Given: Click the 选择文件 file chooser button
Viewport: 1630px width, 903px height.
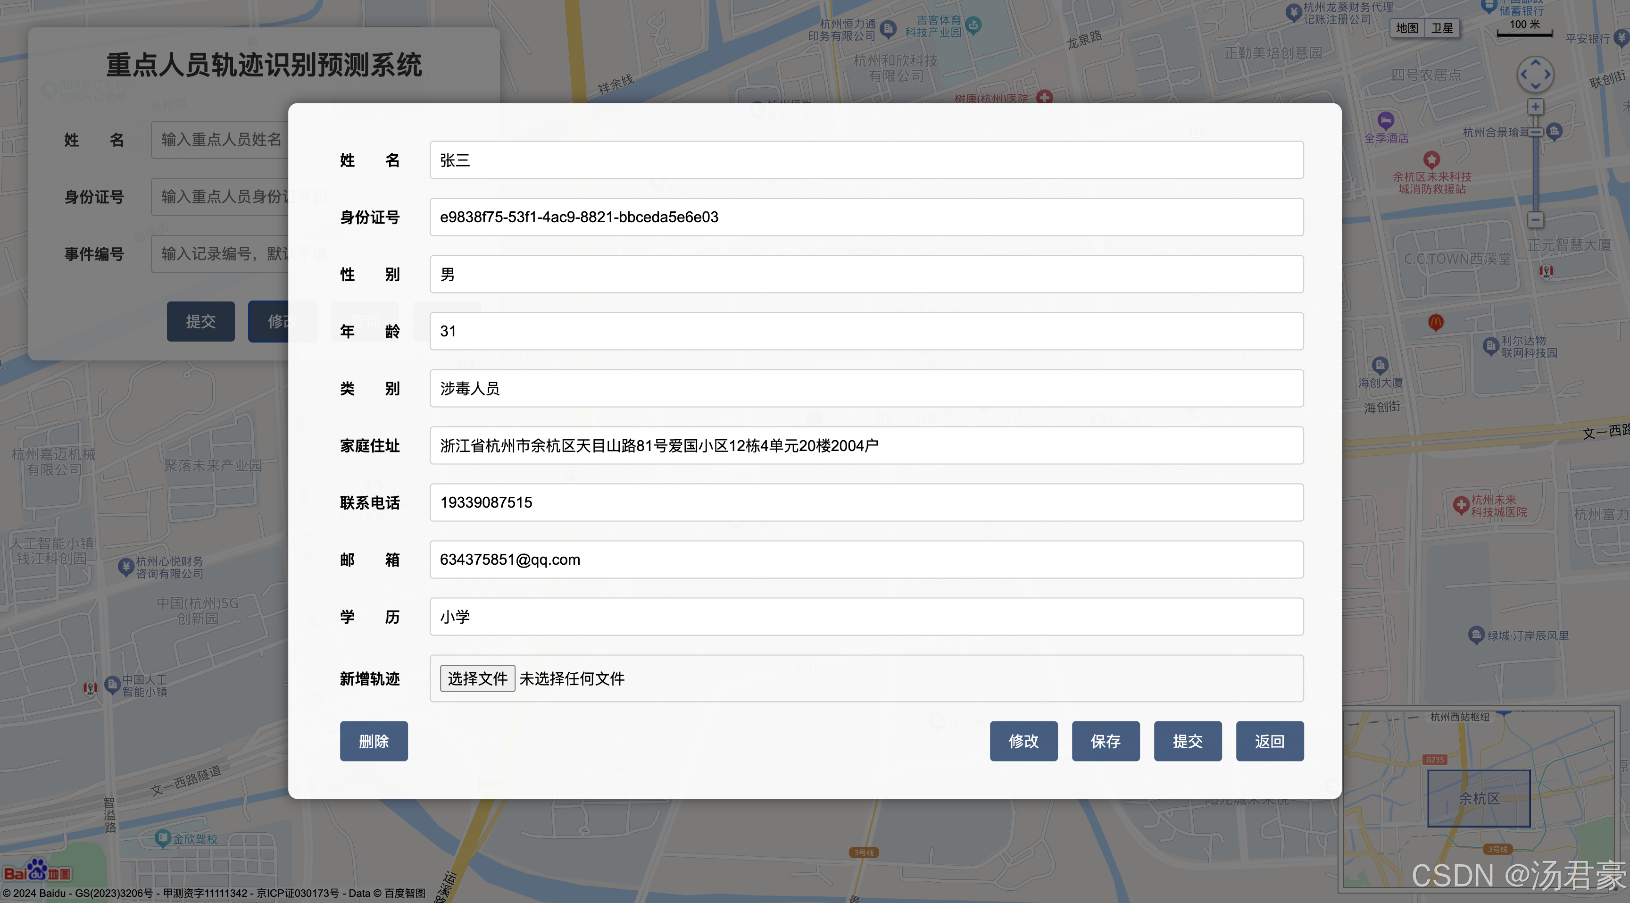Looking at the screenshot, I should click(477, 678).
